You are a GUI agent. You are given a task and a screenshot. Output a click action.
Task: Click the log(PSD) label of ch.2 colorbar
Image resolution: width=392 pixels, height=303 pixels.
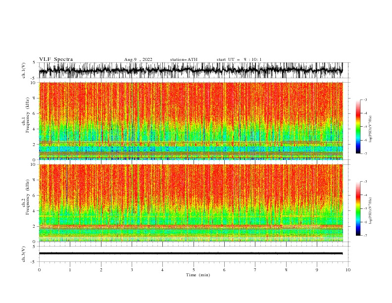click(x=370, y=211)
